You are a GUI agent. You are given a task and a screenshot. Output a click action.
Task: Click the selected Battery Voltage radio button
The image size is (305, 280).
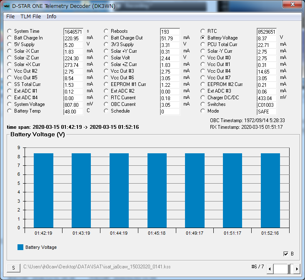[202, 38]
